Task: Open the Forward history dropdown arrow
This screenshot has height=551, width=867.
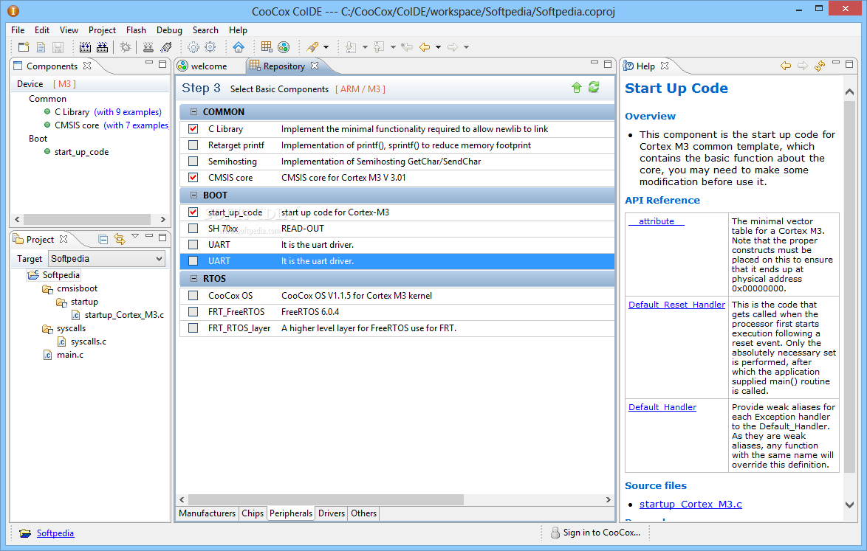Action: pos(467,47)
